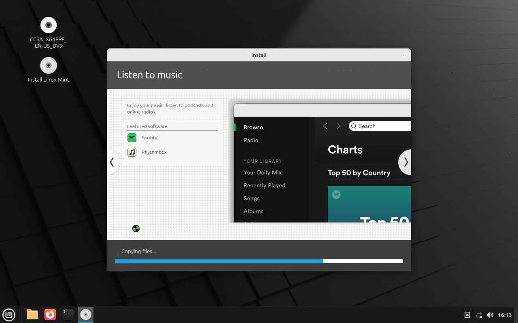The width and height of the screenshot is (518, 323).
Task: Click the "YOUR LIBRARY" sidebar section label
Action: 263,161
